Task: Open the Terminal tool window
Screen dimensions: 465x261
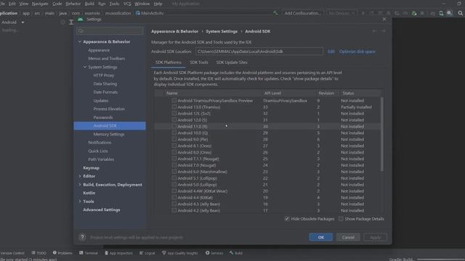Action: tap(89, 253)
